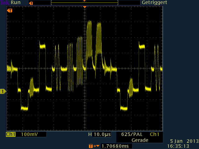The width and height of the screenshot is (199, 149).
Task: Click the Tek logo in the corner
Action: point(5,2)
